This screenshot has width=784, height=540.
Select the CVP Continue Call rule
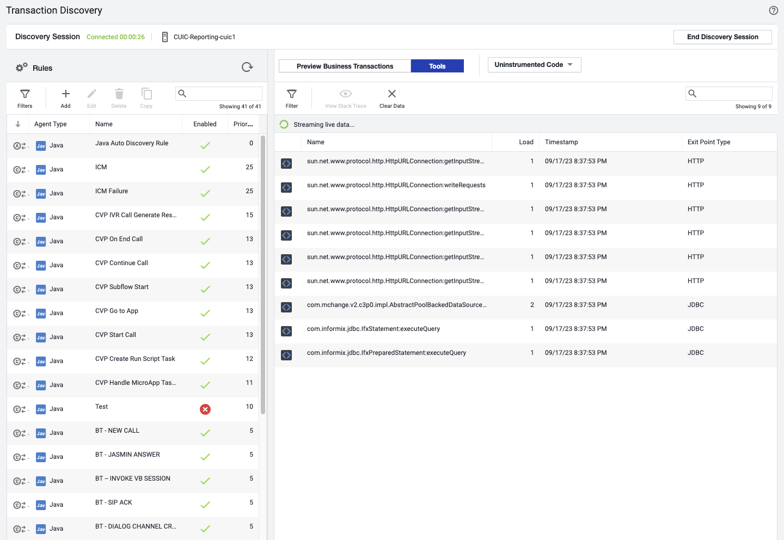click(133, 266)
